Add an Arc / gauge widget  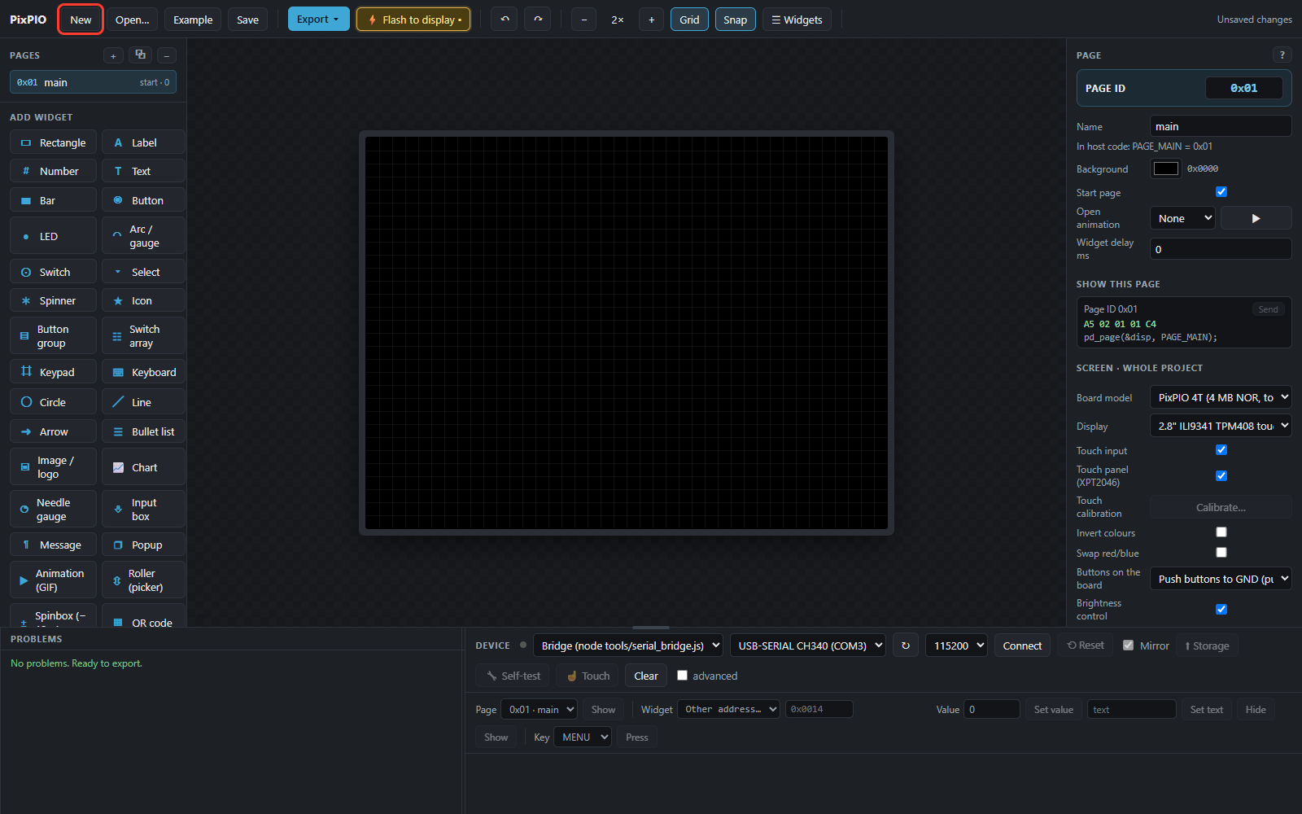pos(143,236)
